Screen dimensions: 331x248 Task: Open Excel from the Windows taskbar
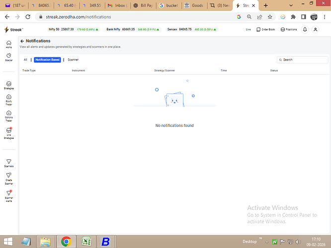coord(85,242)
